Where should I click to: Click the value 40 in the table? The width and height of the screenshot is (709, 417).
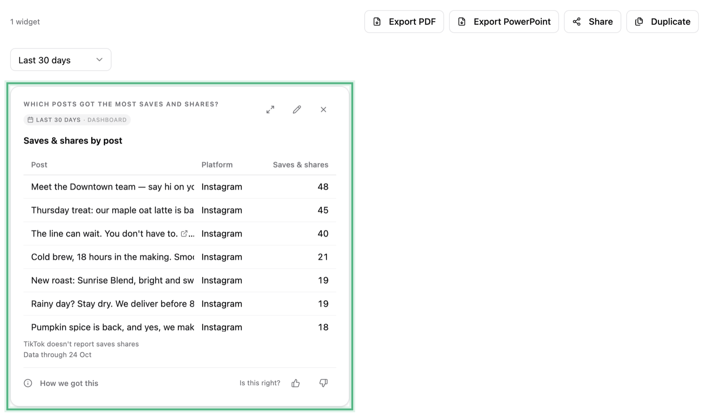pyautogui.click(x=323, y=234)
